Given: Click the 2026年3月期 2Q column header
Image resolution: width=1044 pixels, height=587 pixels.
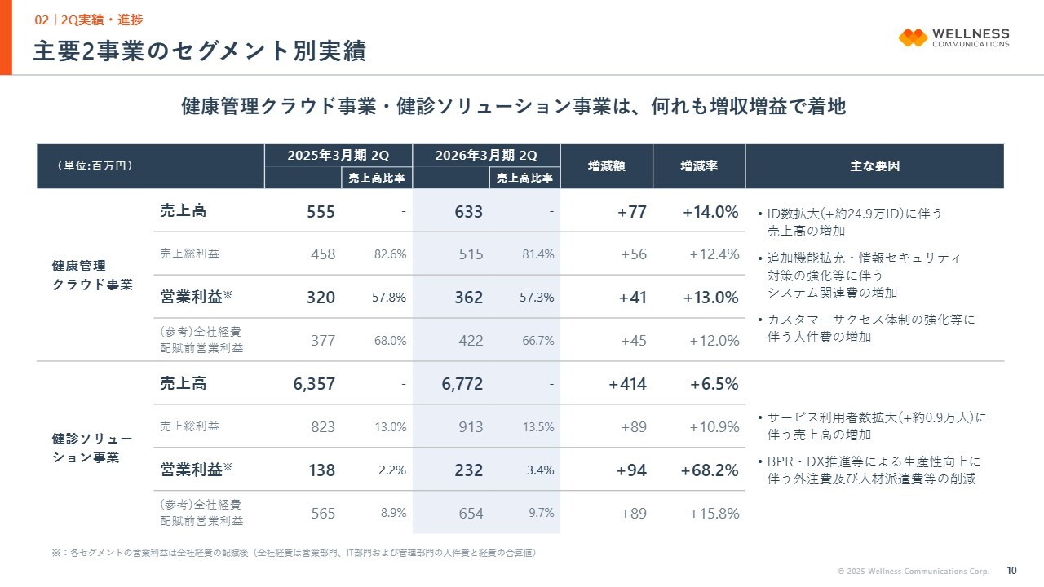Looking at the screenshot, I should (486, 155).
